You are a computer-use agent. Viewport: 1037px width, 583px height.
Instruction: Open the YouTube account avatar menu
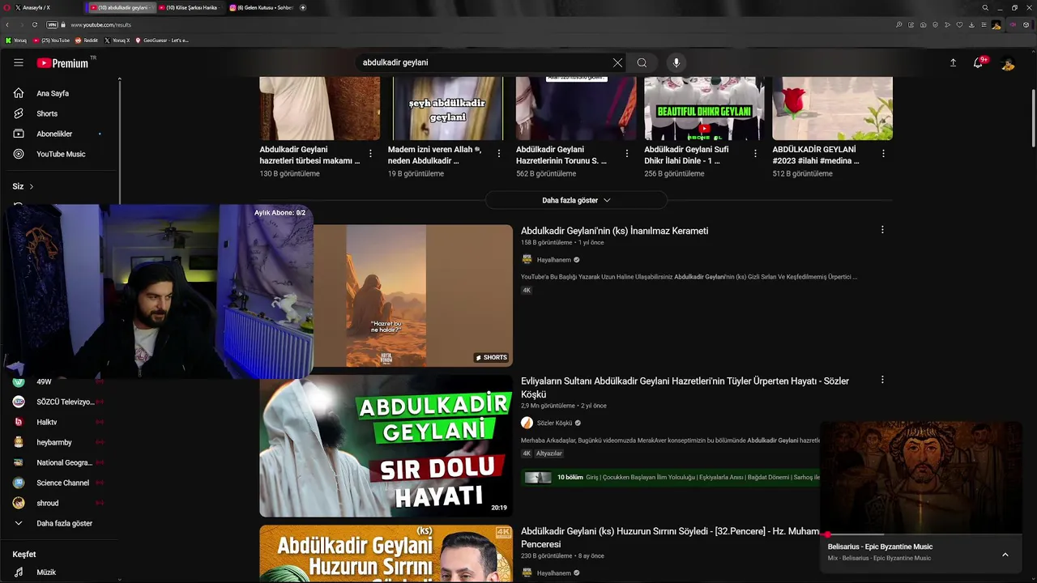tap(1008, 63)
